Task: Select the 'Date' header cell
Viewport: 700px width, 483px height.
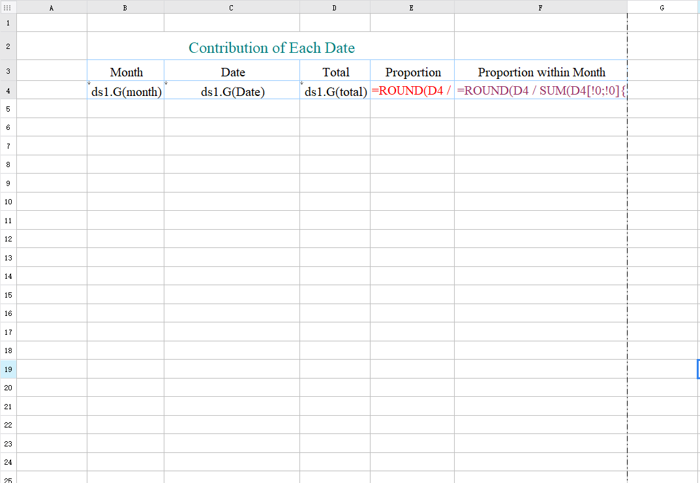Action: coord(233,71)
